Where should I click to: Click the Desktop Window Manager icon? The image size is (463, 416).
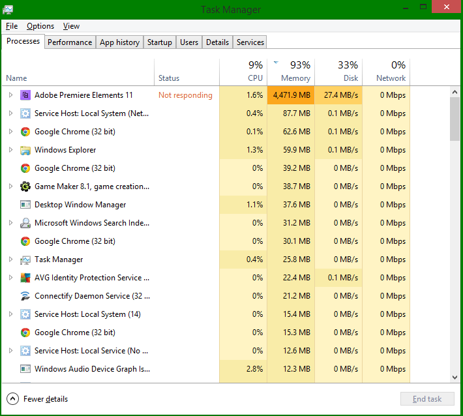click(25, 205)
